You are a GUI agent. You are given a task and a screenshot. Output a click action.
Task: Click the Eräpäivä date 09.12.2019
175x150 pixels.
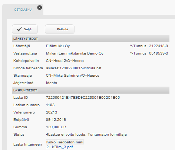56,120
